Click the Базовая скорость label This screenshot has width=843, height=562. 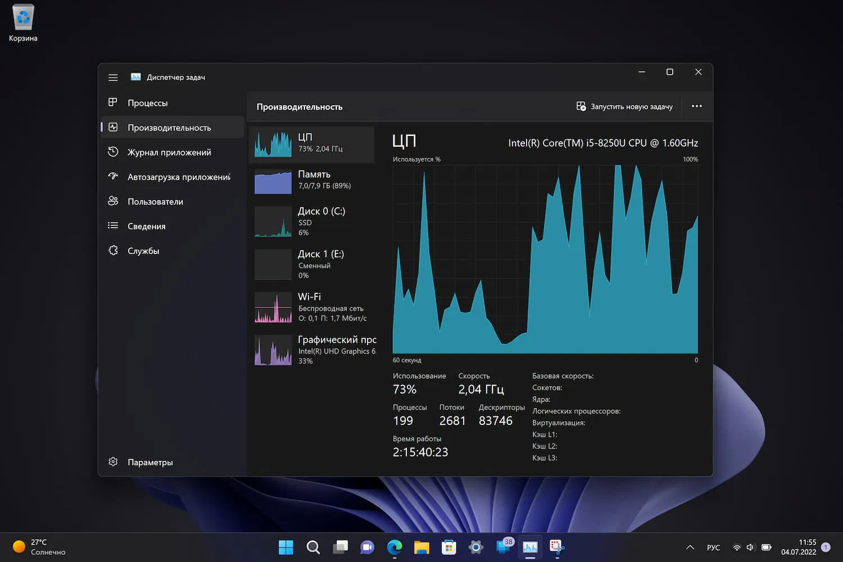point(563,376)
